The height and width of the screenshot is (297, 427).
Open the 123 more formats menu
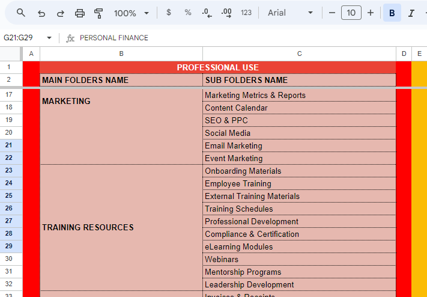click(246, 13)
